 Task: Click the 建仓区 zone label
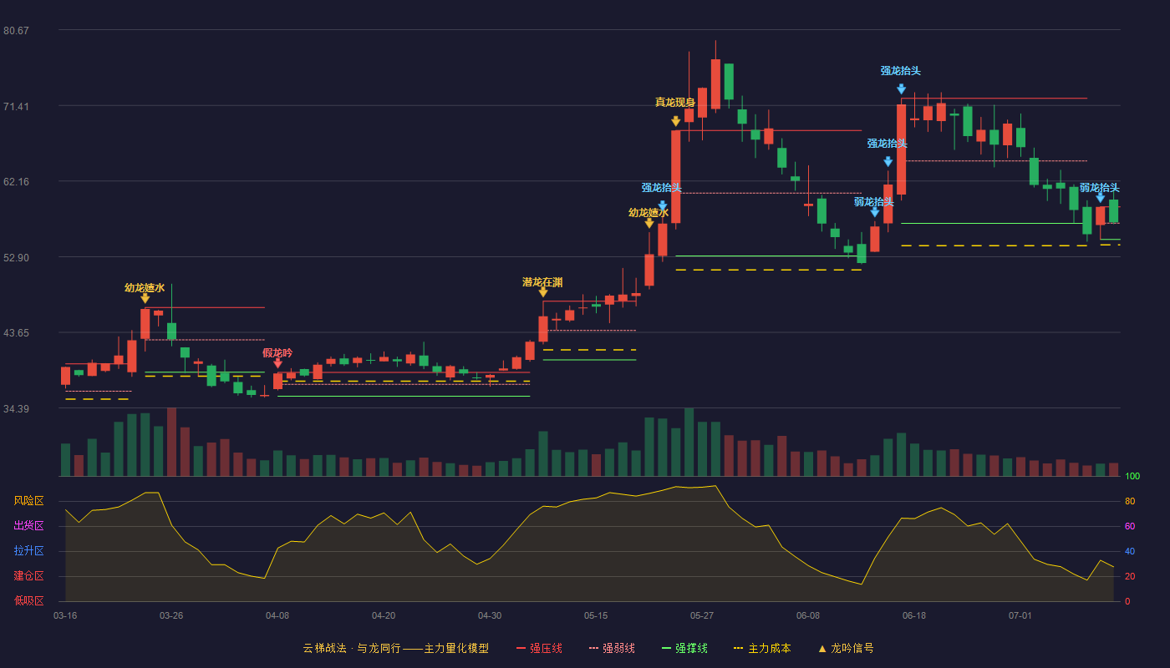coord(28,576)
